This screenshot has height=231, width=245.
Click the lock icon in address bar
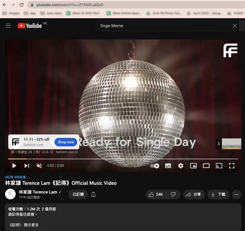tap(32, 5)
